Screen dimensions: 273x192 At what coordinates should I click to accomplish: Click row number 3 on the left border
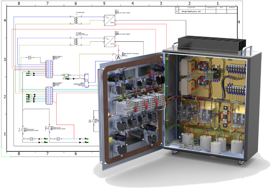click(x=5, y=60)
